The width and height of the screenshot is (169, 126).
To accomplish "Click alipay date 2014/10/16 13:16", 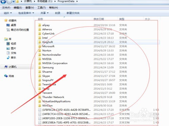I will point(104,25).
